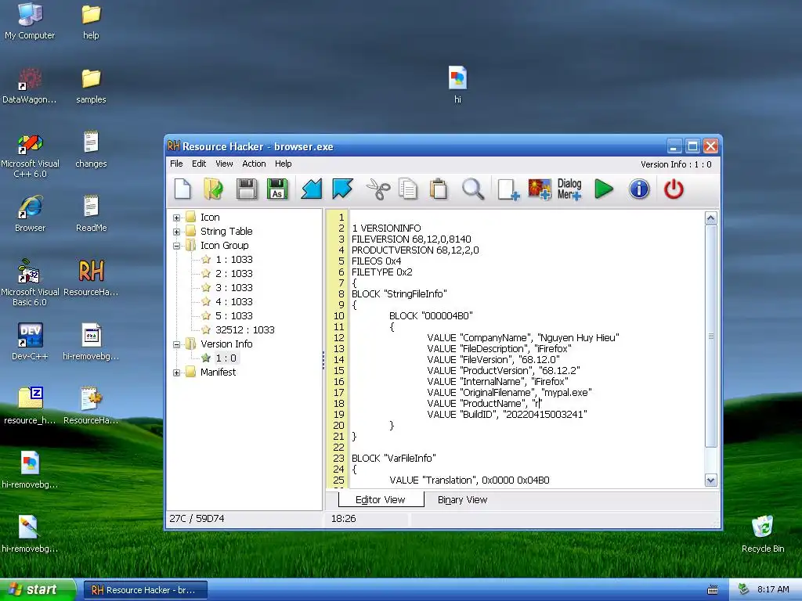The width and height of the screenshot is (802, 601).
Task: Add a new blank resource via page-plus icon
Action: 508,189
